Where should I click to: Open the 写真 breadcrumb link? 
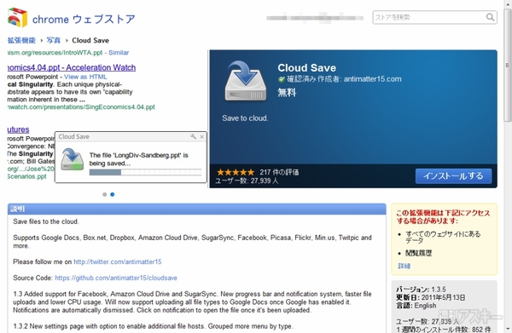pyautogui.click(x=54, y=40)
